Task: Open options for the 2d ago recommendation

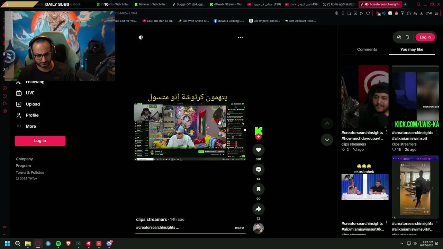Action: click(x=437, y=132)
